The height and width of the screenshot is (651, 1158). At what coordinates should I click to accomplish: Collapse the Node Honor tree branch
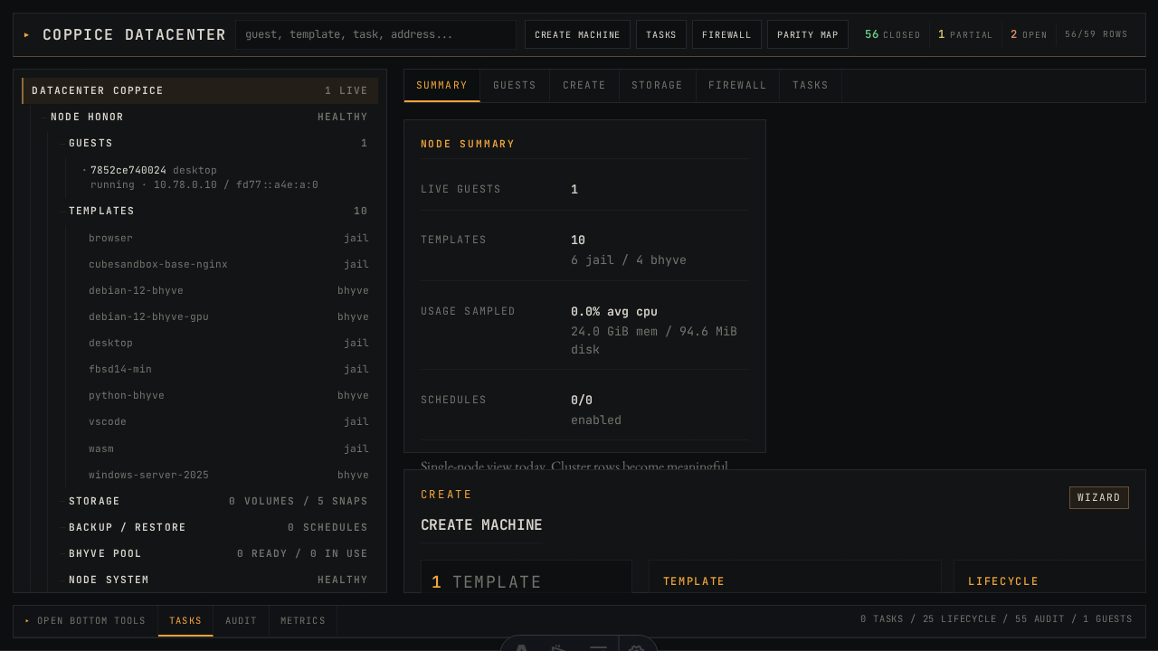[209, 117]
